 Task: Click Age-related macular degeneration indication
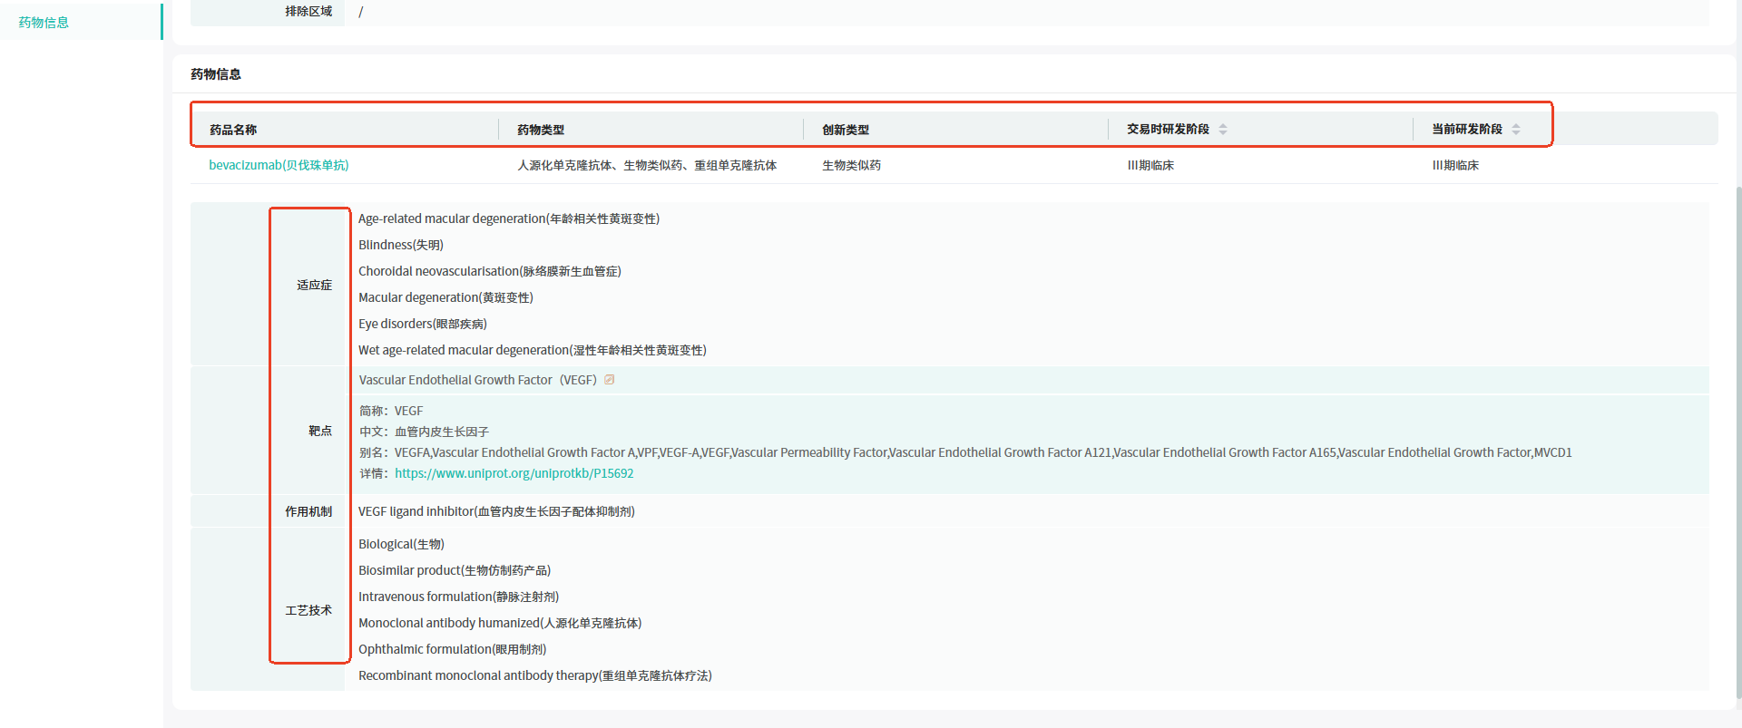click(x=509, y=218)
